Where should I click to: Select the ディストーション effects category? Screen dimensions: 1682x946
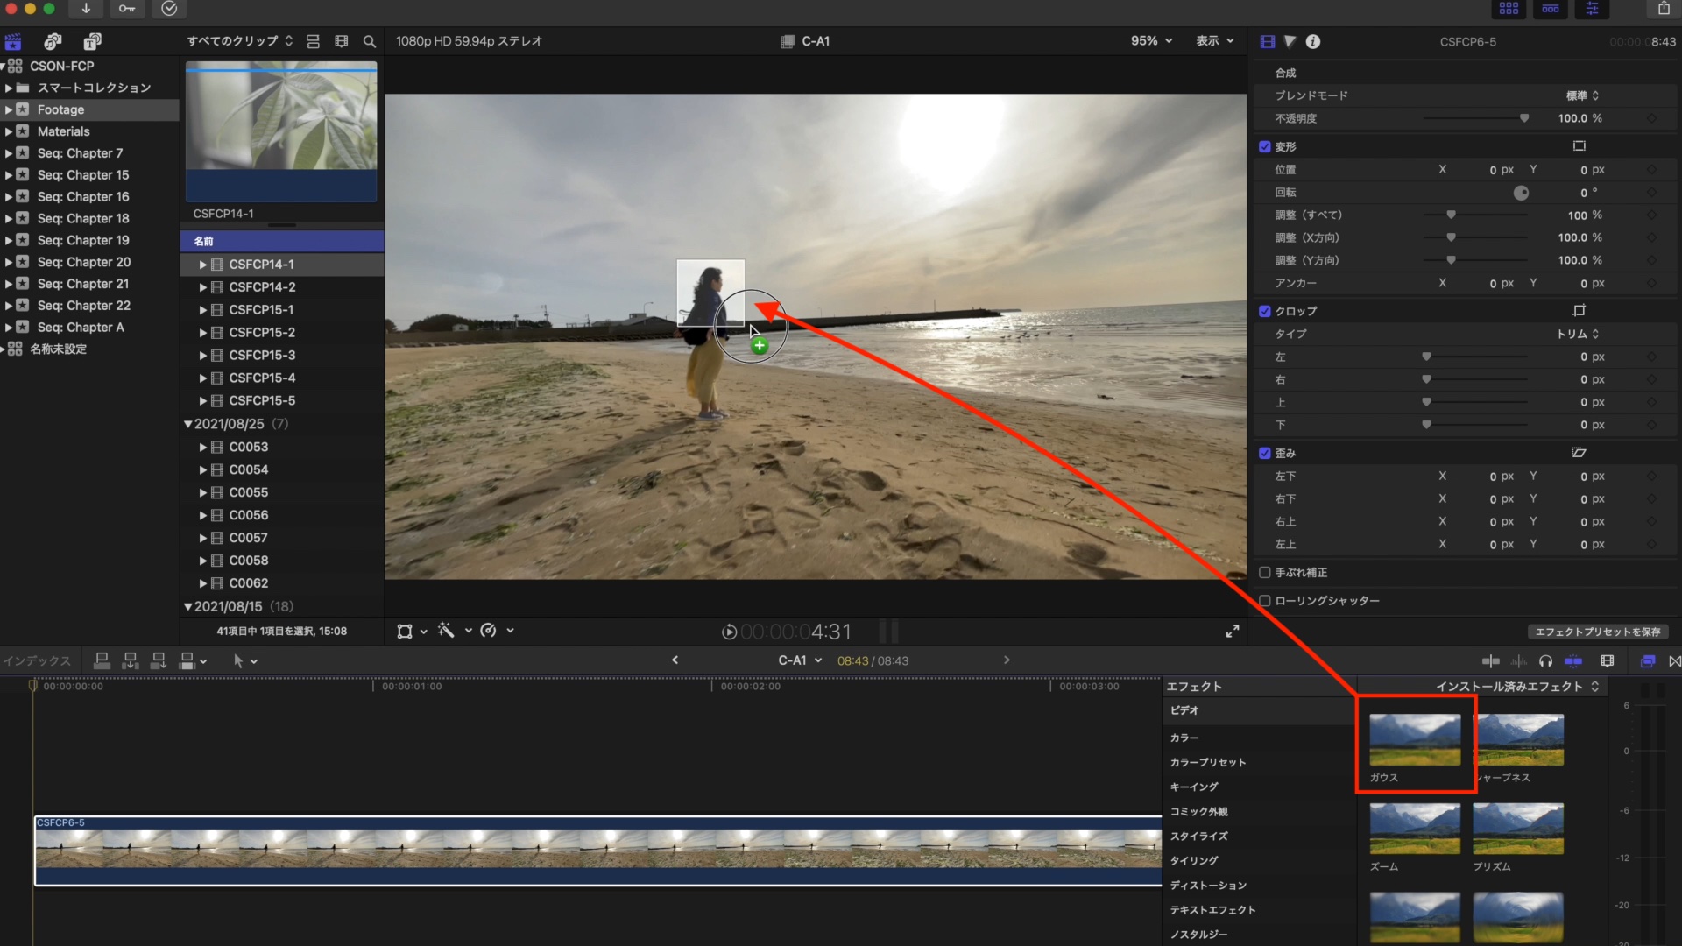coord(1208,886)
